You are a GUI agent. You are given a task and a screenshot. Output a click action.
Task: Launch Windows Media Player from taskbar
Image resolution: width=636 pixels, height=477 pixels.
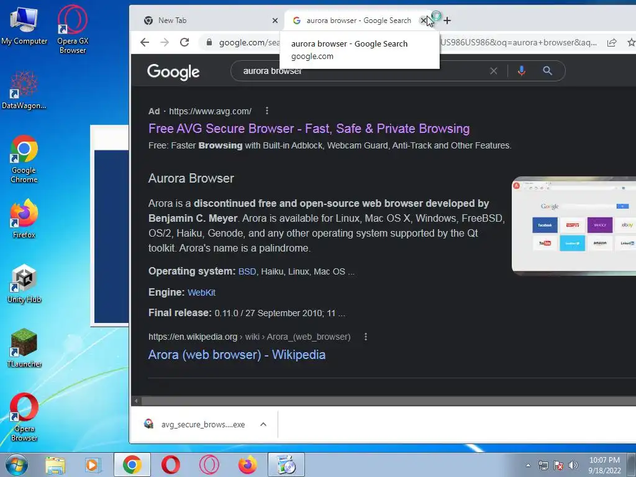(x=93, y=465)
